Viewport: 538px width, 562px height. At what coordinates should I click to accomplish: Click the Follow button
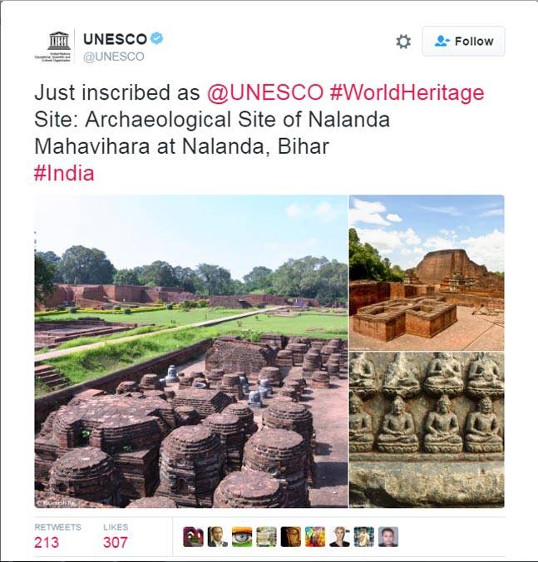tap(463, 42)
